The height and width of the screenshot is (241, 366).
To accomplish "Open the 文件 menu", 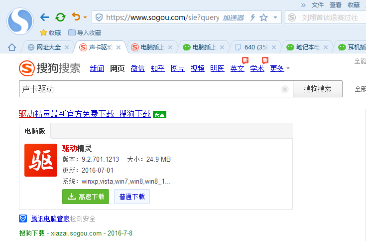I will point(318,4).
